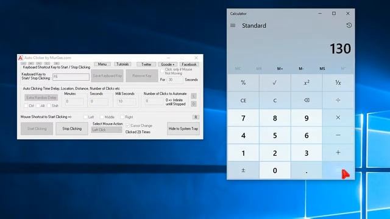Check the Left mouse shortcut checkbox
390x219 pixels.
85,117
